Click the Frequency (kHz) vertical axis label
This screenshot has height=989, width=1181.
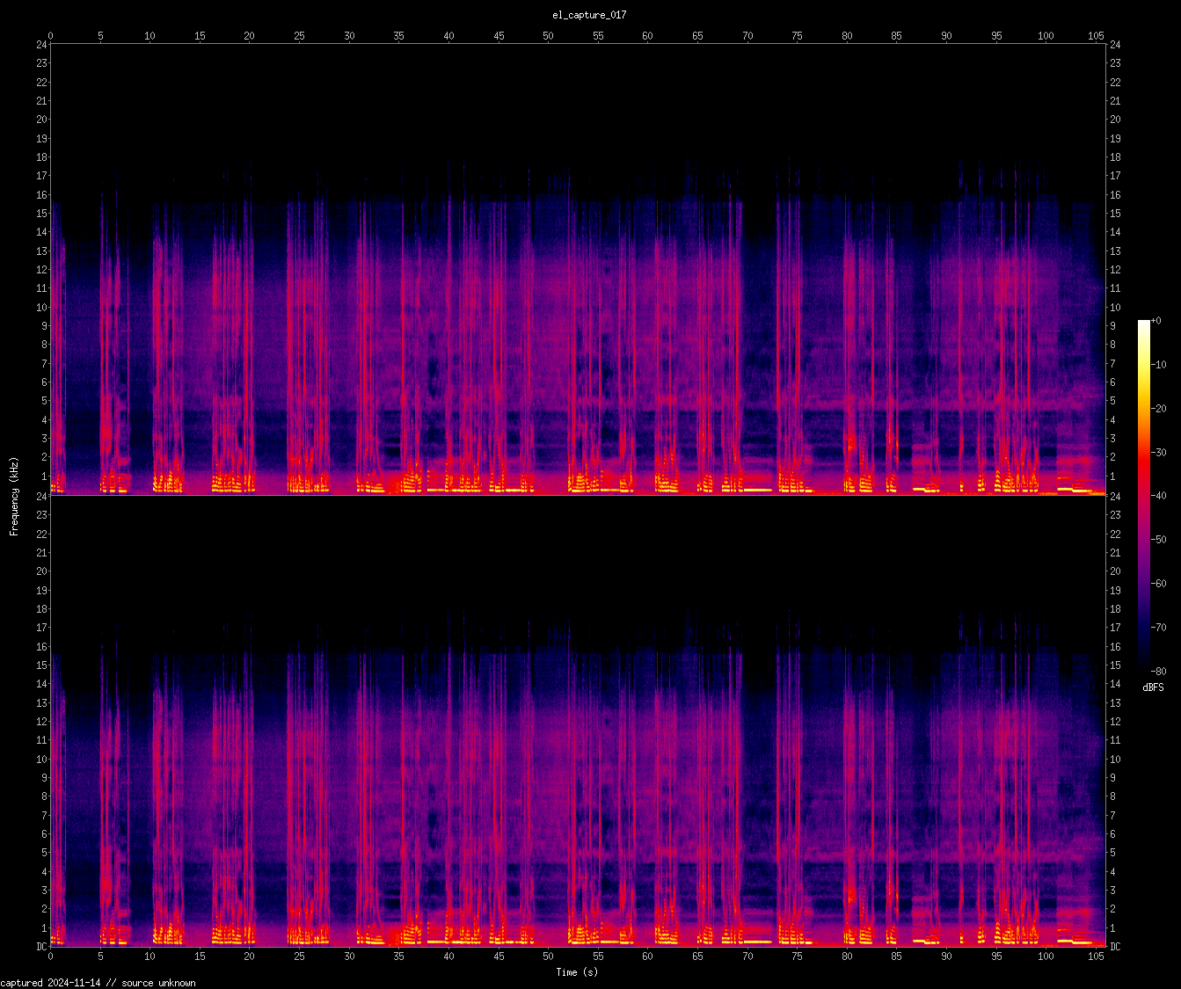click(14, 496)
